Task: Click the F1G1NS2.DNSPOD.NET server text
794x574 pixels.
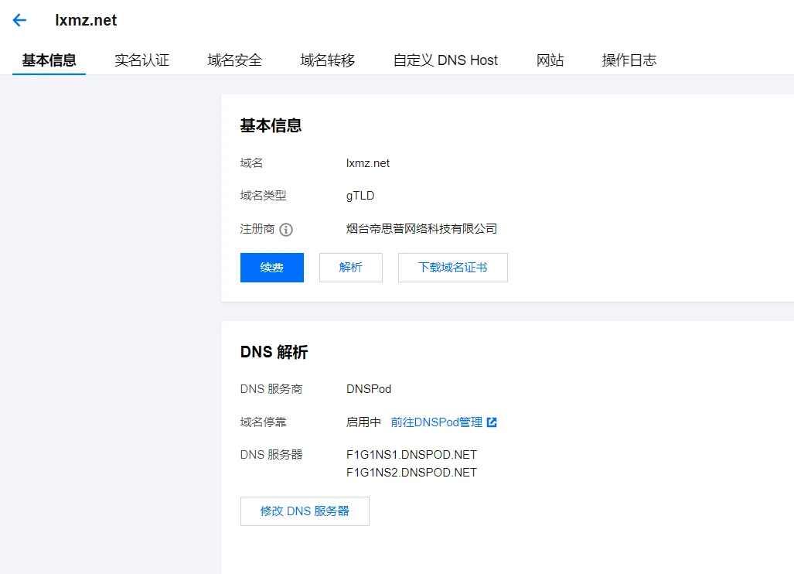Action: coord(411,473)
